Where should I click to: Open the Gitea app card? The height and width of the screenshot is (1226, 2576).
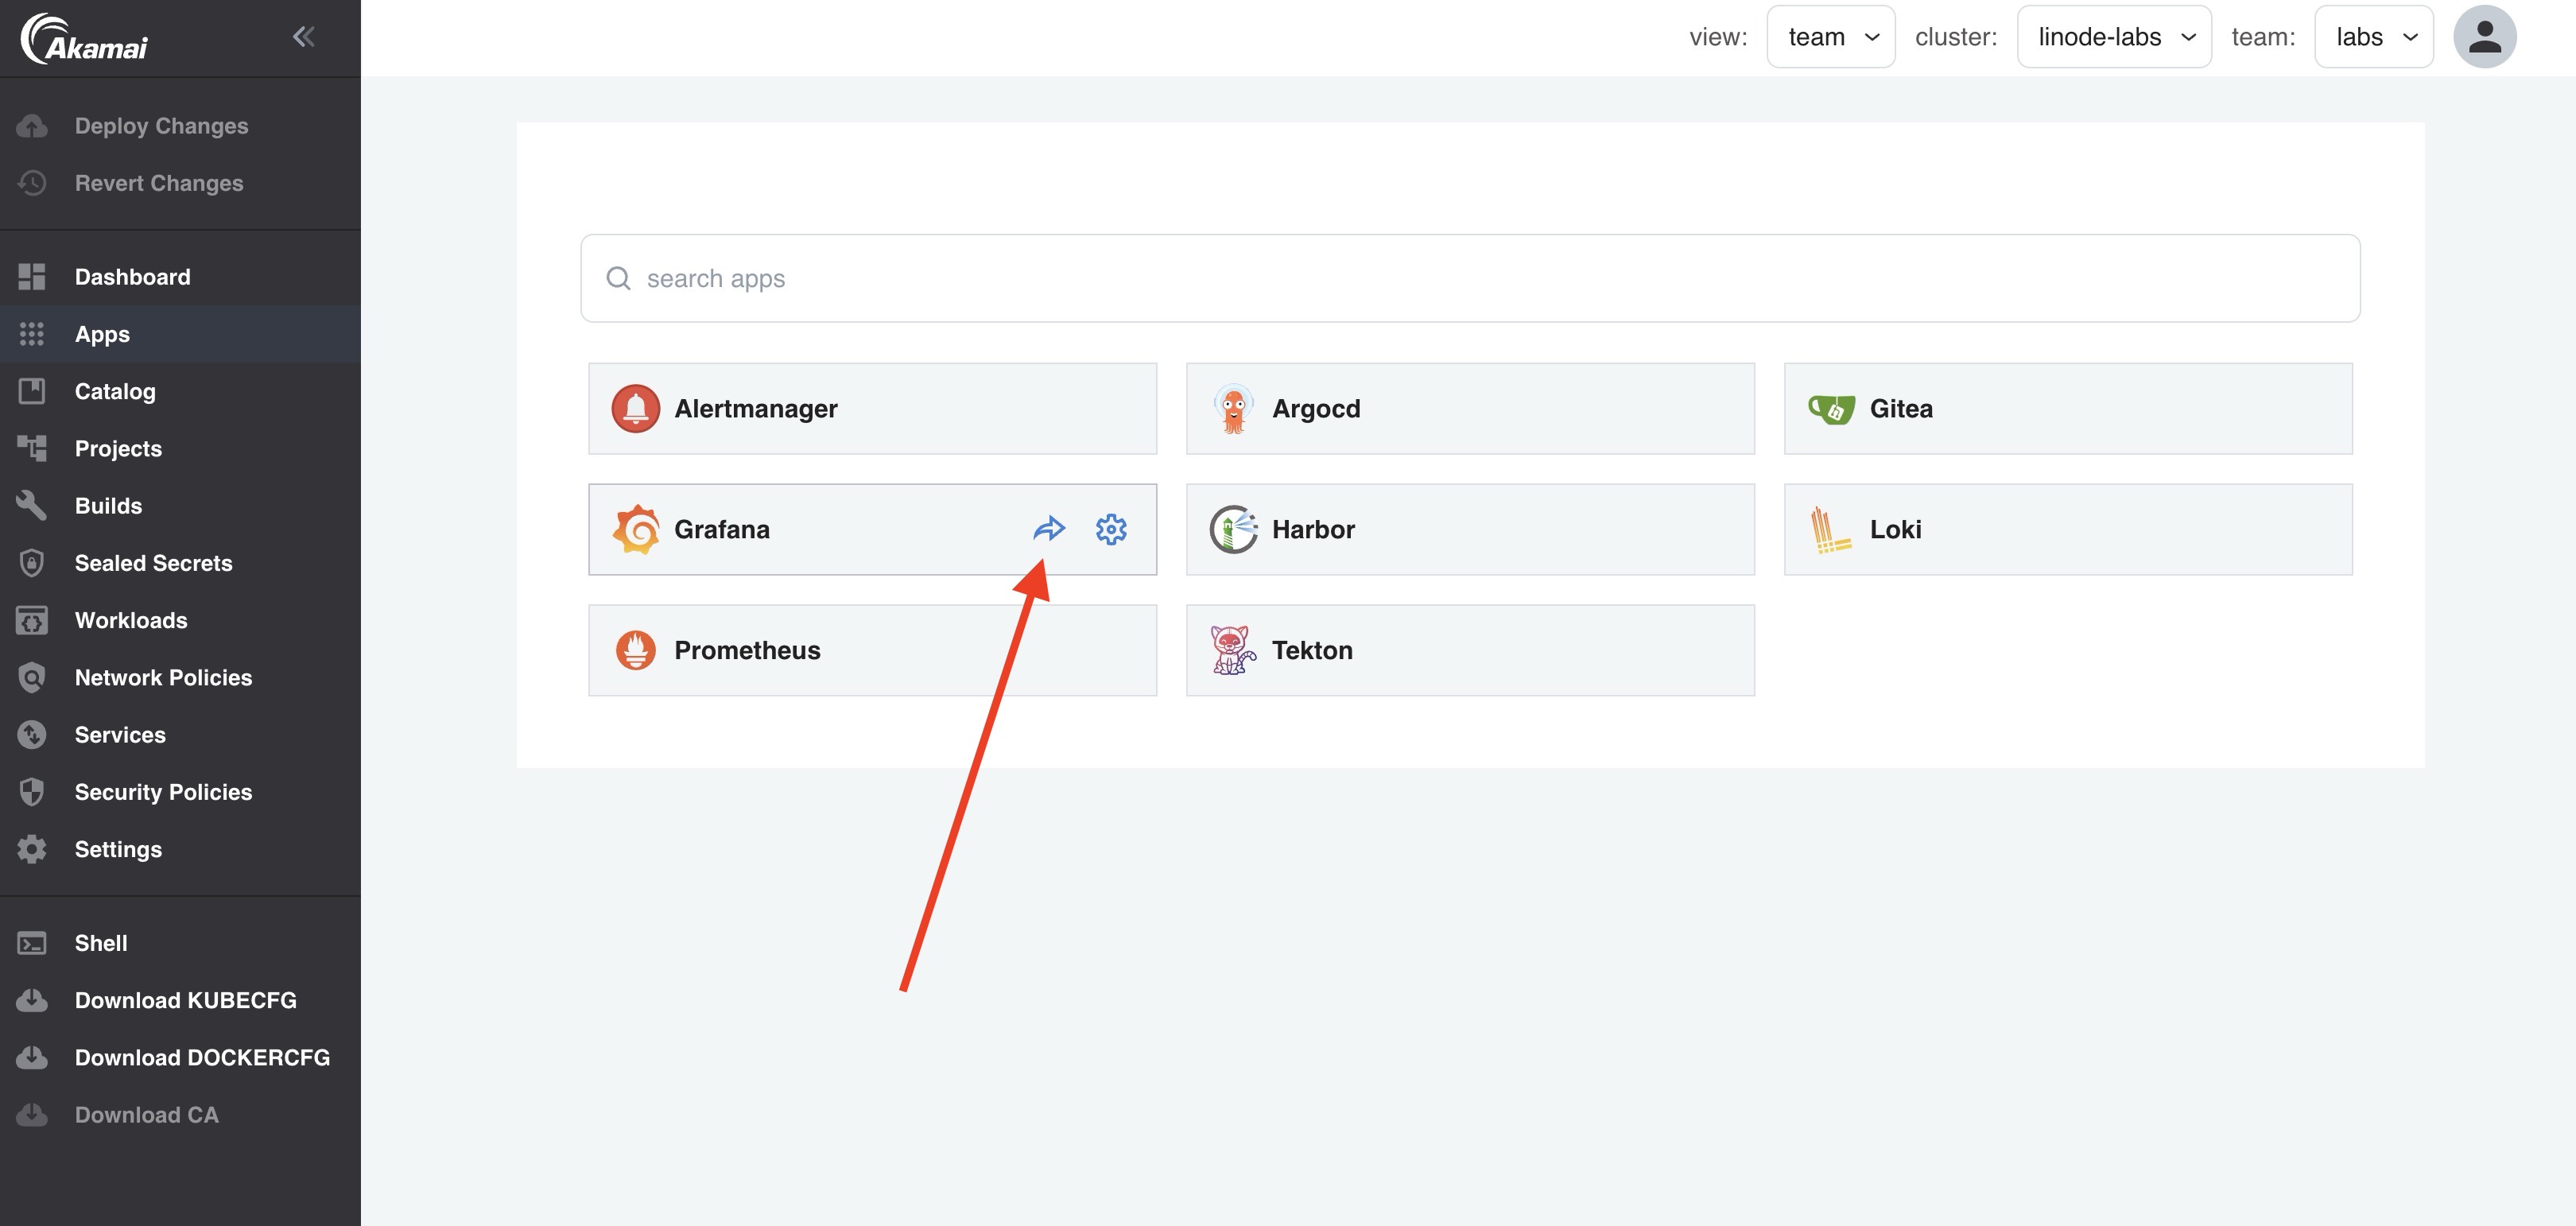pyautogui.click(x=2068, y=408)
